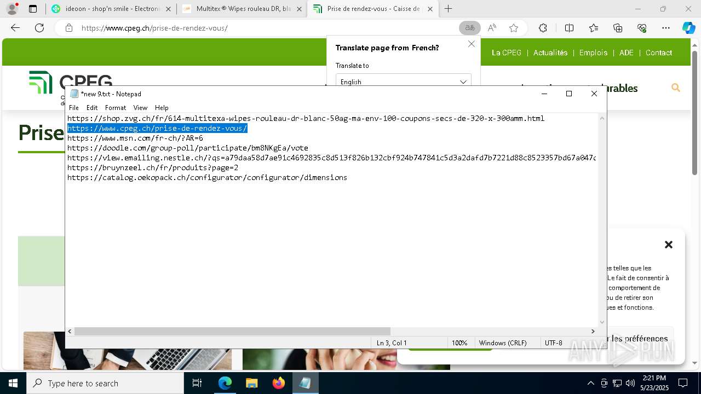Click the view.emailing.nestle.ch URL line
The width and height of the screenshot is (701, 394).
332,158
